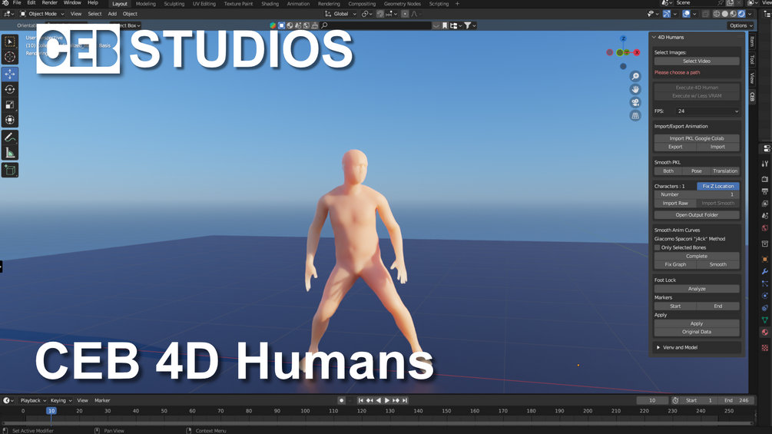The height and width of the screenshot is (434, 772).
Task: Open Global transform orientation dropdown
Action: (341, 14)
